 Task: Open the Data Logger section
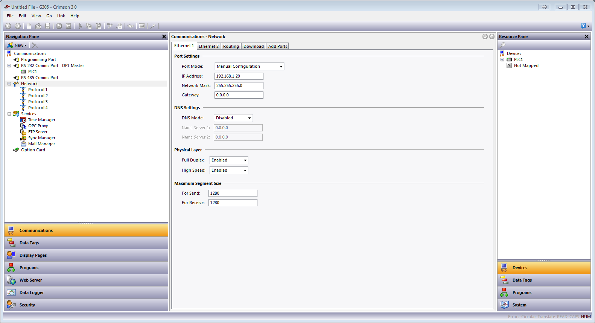click(x=86, y=293)
